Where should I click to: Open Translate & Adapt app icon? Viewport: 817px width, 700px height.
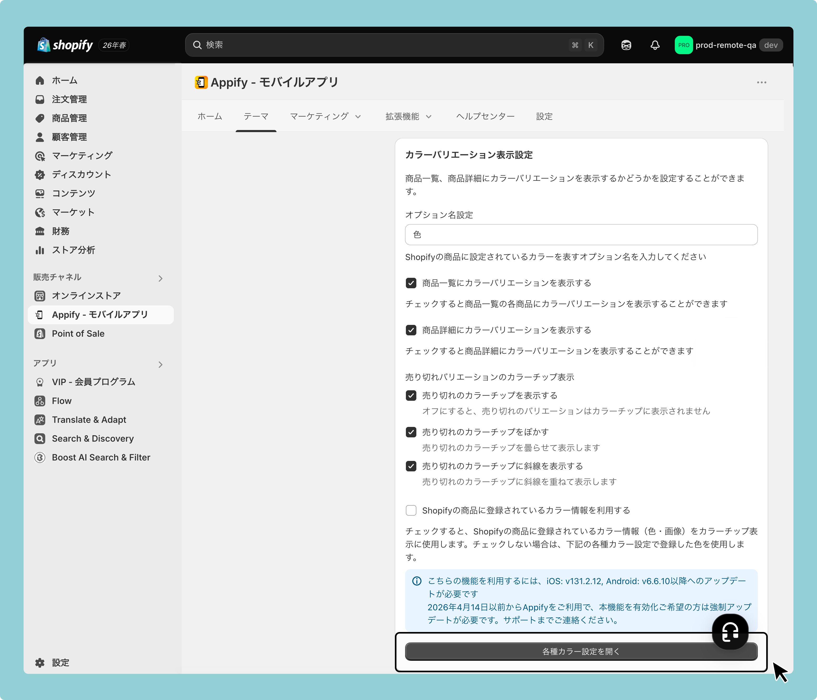(x=40, y=420)
